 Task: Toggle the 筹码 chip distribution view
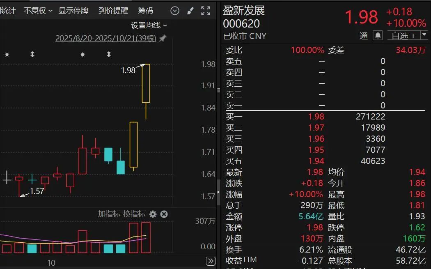pyautogui.click(x=145, y=11)
